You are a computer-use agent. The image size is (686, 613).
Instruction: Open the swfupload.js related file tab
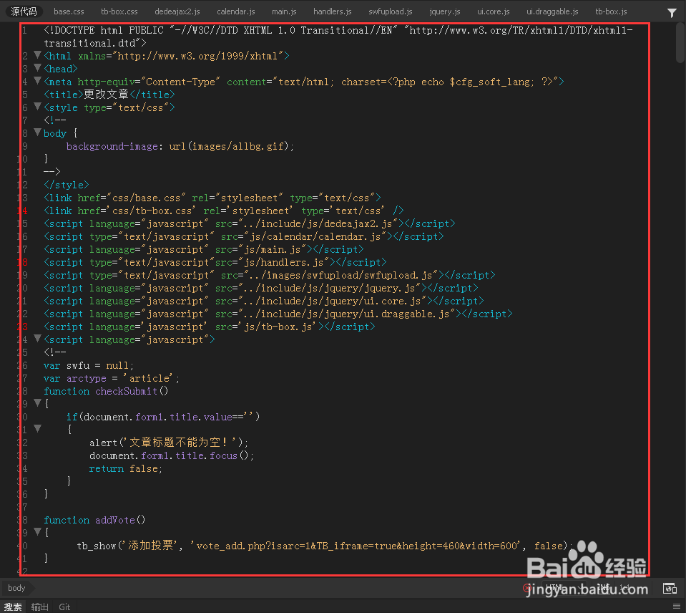pos(391,12)
